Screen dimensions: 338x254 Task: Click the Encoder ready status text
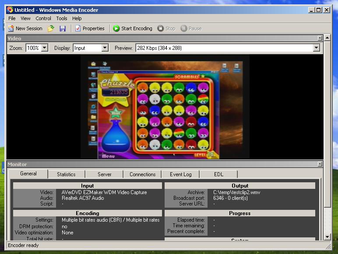click(x=23, y=245)
